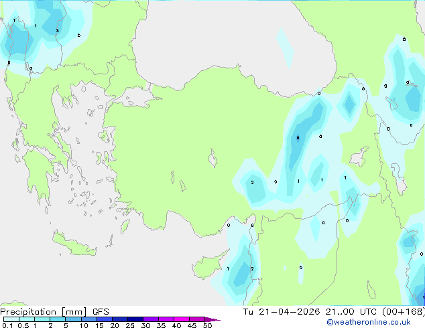The width and height of the screenshot is (425, 328).
Task: Select the 35–40 mm legend swatch
Action: click(x=166, y=319)
